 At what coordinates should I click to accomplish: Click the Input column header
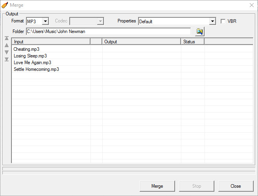pos(51,42)
